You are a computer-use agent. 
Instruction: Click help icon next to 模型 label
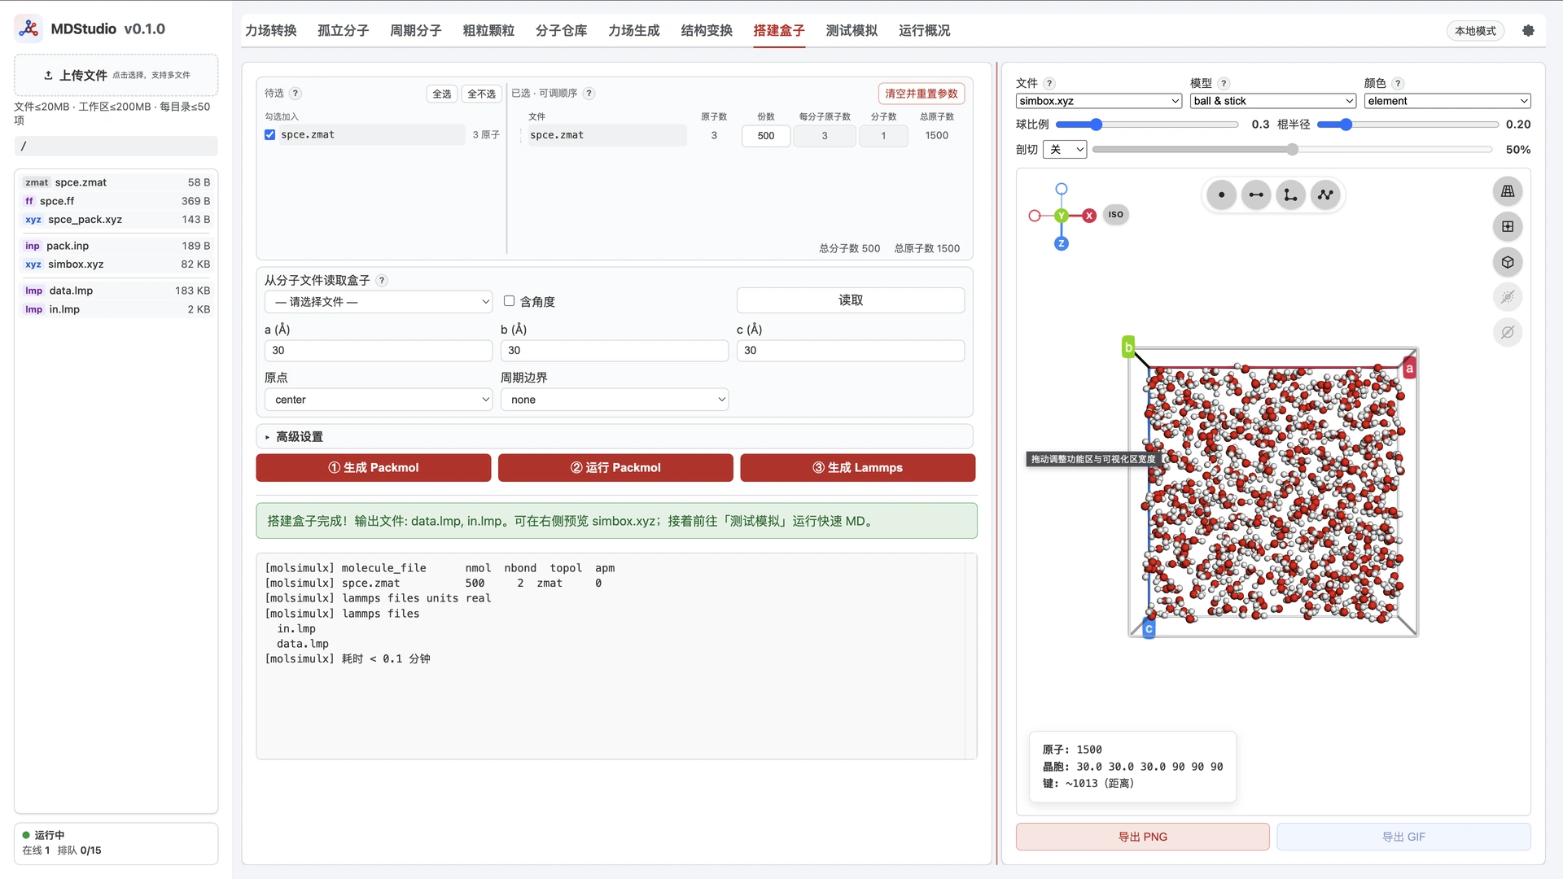[1224, 83]
